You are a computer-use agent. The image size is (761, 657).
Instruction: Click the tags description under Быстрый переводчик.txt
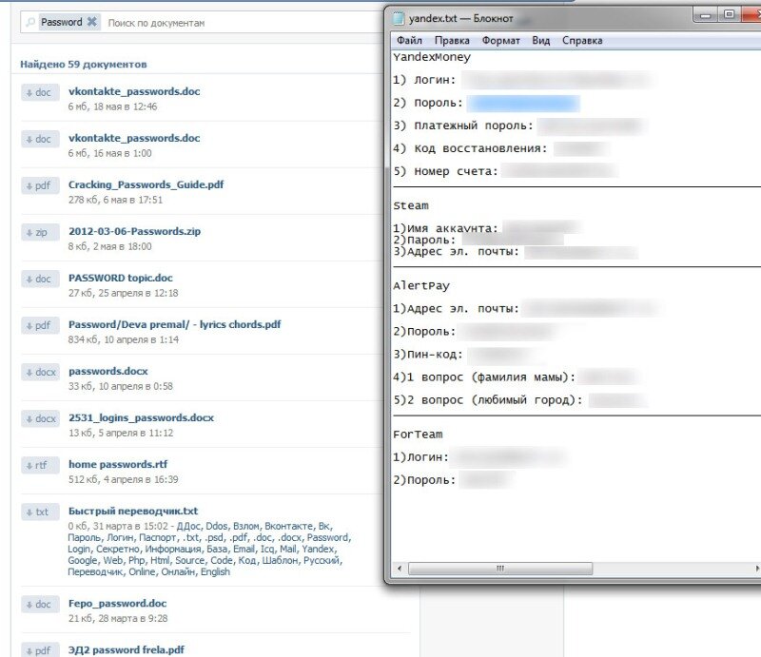click(x=209, y=549)
